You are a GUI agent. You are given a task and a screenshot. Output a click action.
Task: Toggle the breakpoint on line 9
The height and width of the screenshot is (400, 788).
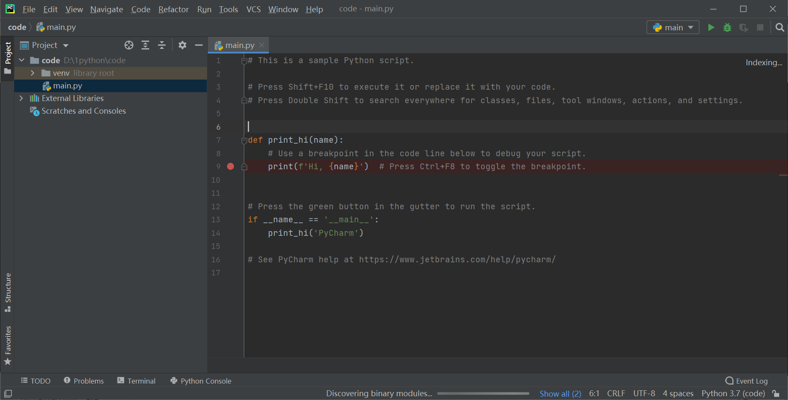point(231,166)
